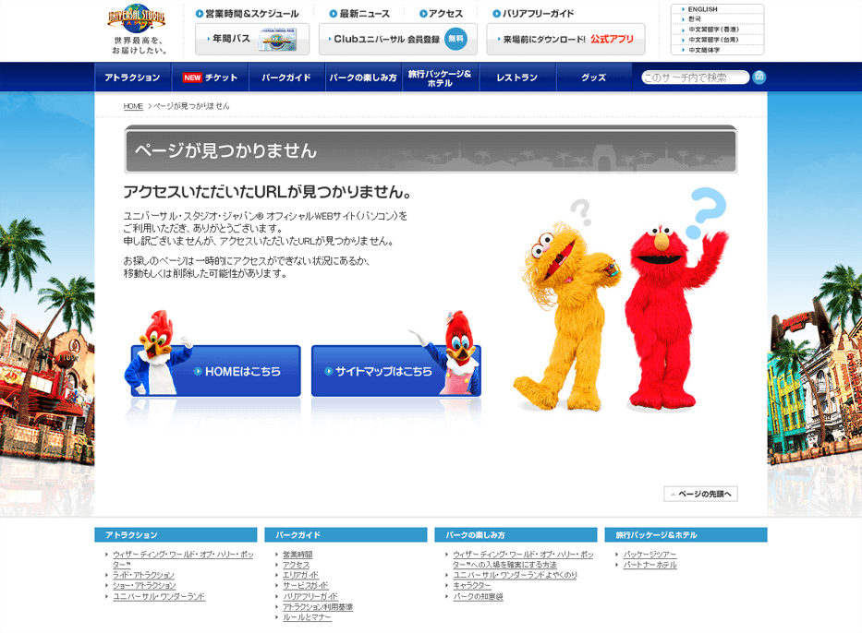Open 営業時間&スケジュール in the header

(248, 14)
